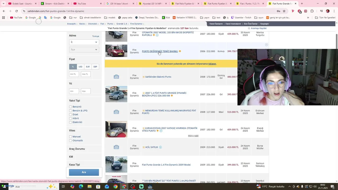
Task: Click the max year field under Yıl
Action: 86,91
